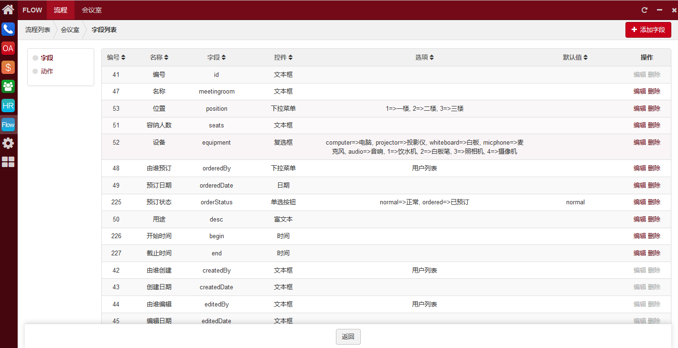The image size is (678, 348).
Task: Sort the table by the 名称 column
Action: pyautogui.click(x=159, y=57)
